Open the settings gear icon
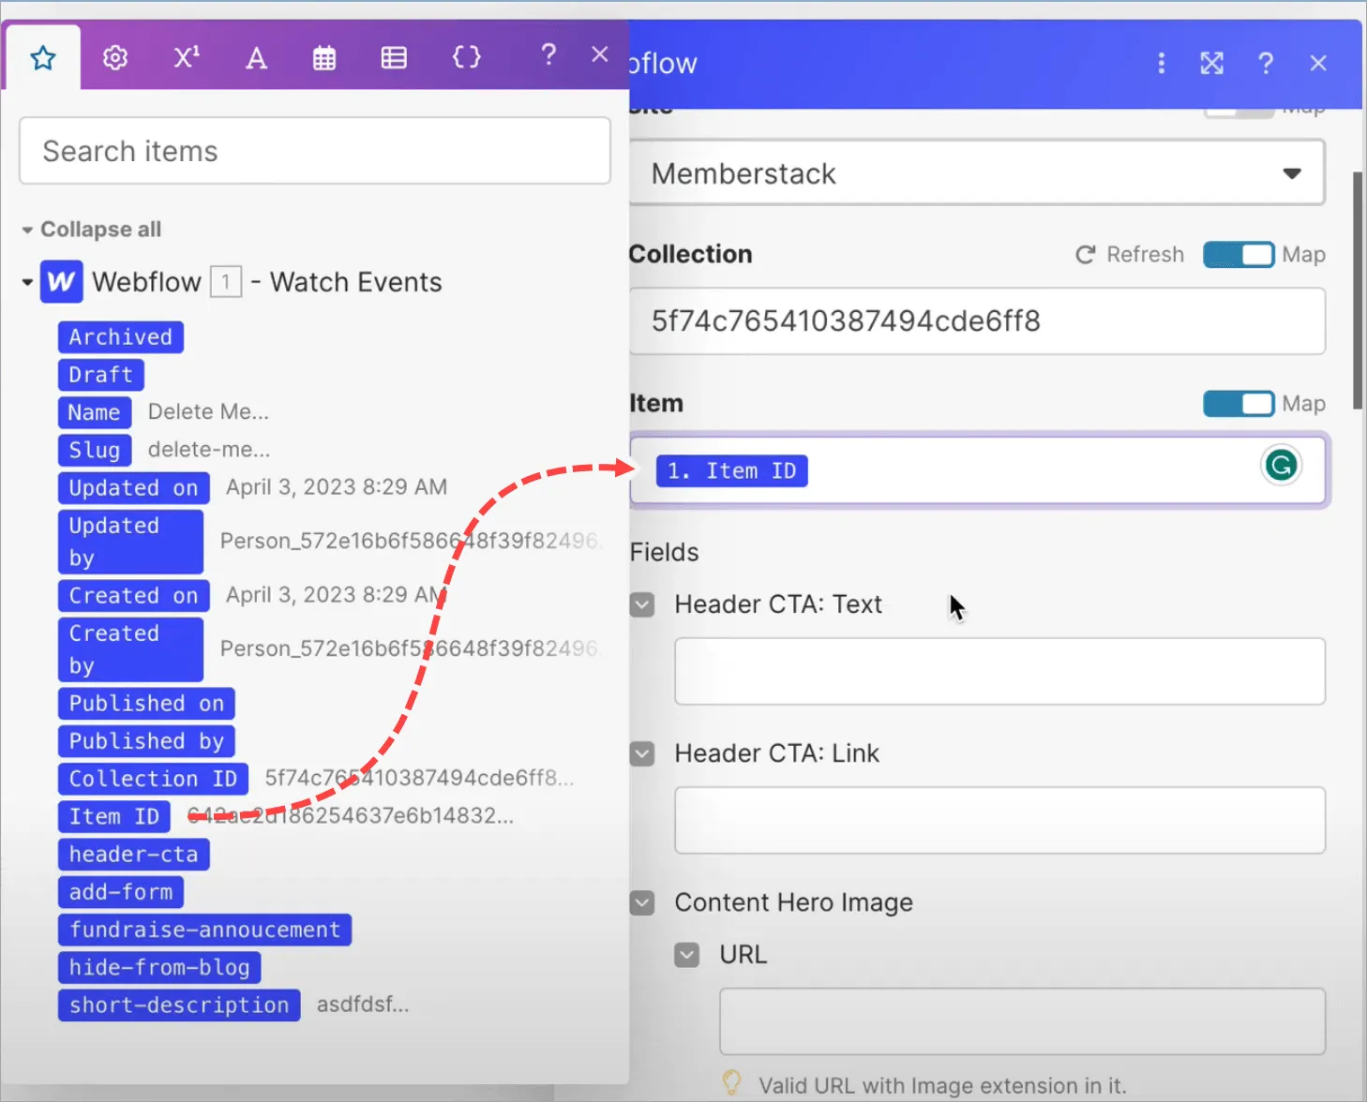This screenshot has height=1102, width=1367. point(114,56)
